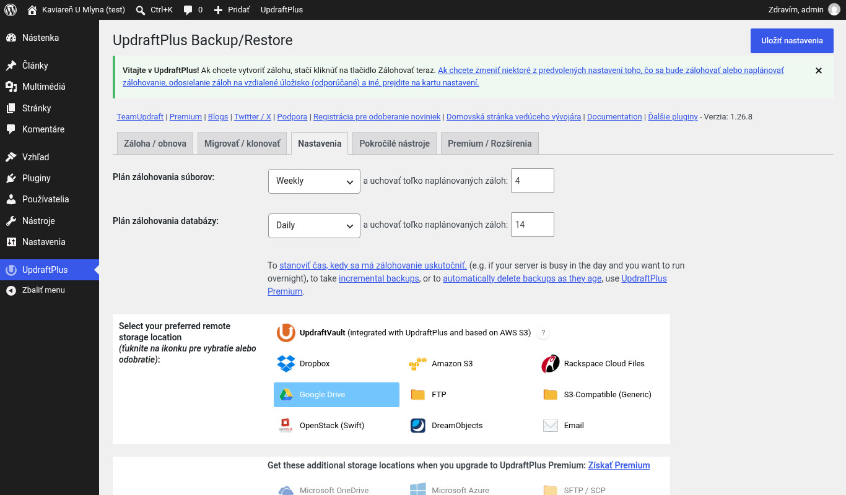Follow the Získať Premium link
846x495 pixels.
tap(619, 465)
